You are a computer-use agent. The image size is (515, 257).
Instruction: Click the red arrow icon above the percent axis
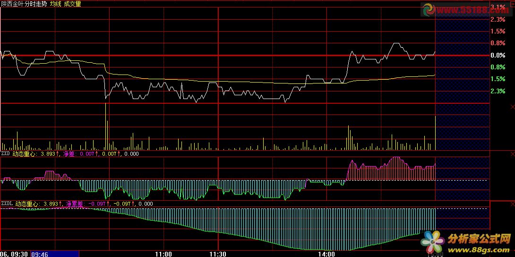[513, 4]
